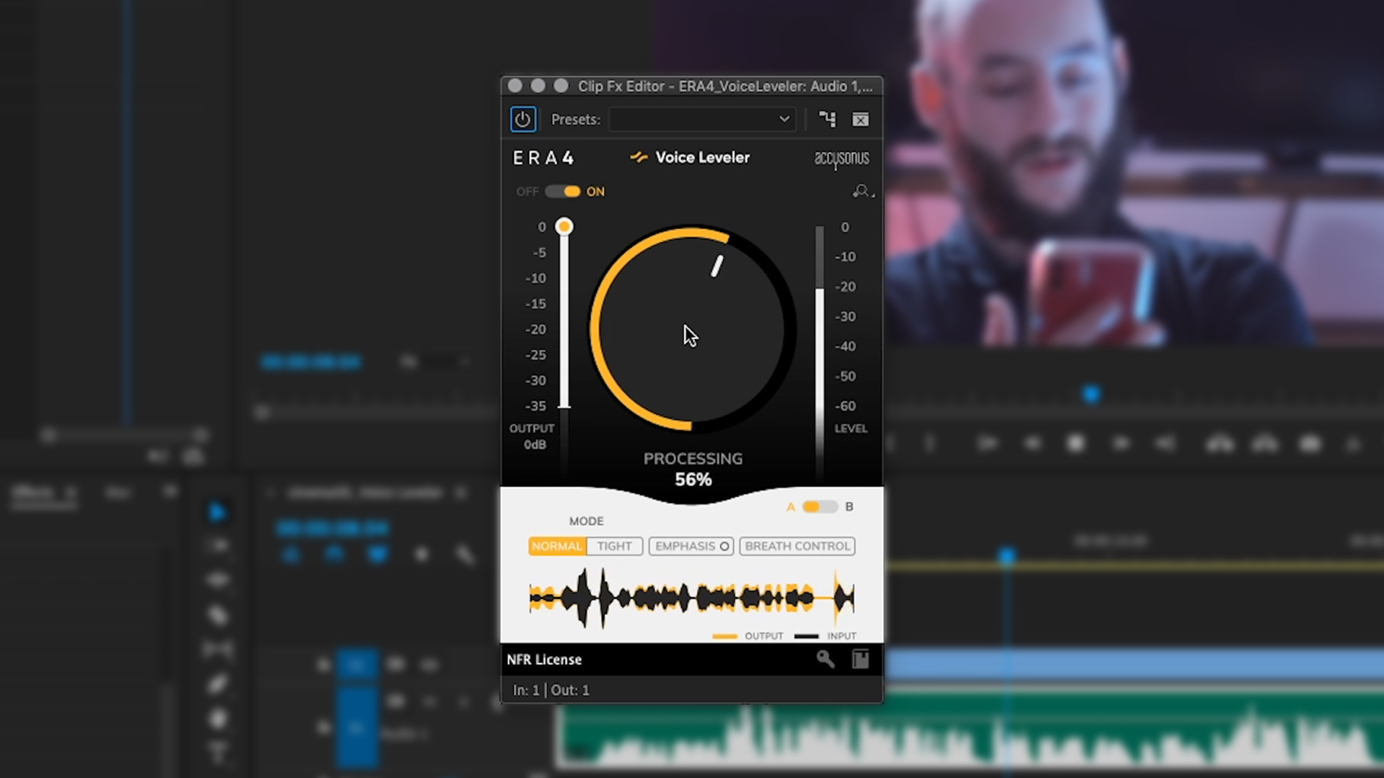1384x778 pixels.
Task: Enable BREATH CONTROL option
Action: pyautogui.click(x=797, y=546)
